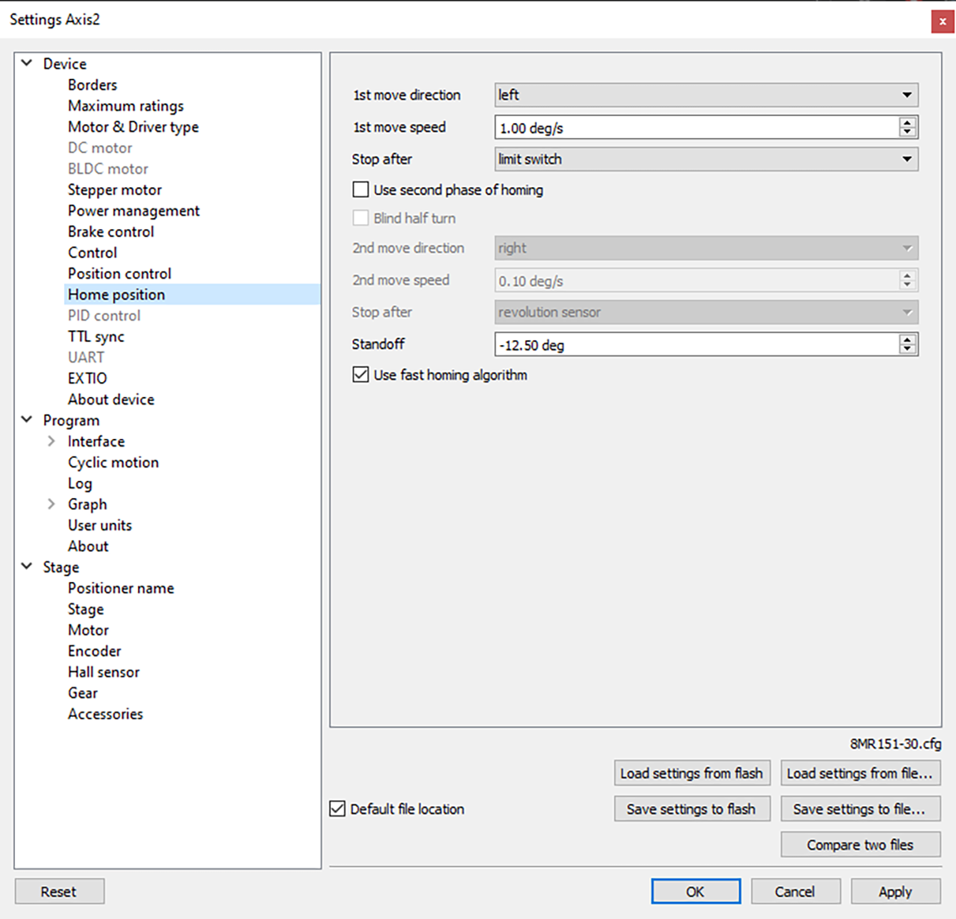Toggle Default file location checkbox
This screenshot has height=919, width=956.
(338, 808)
